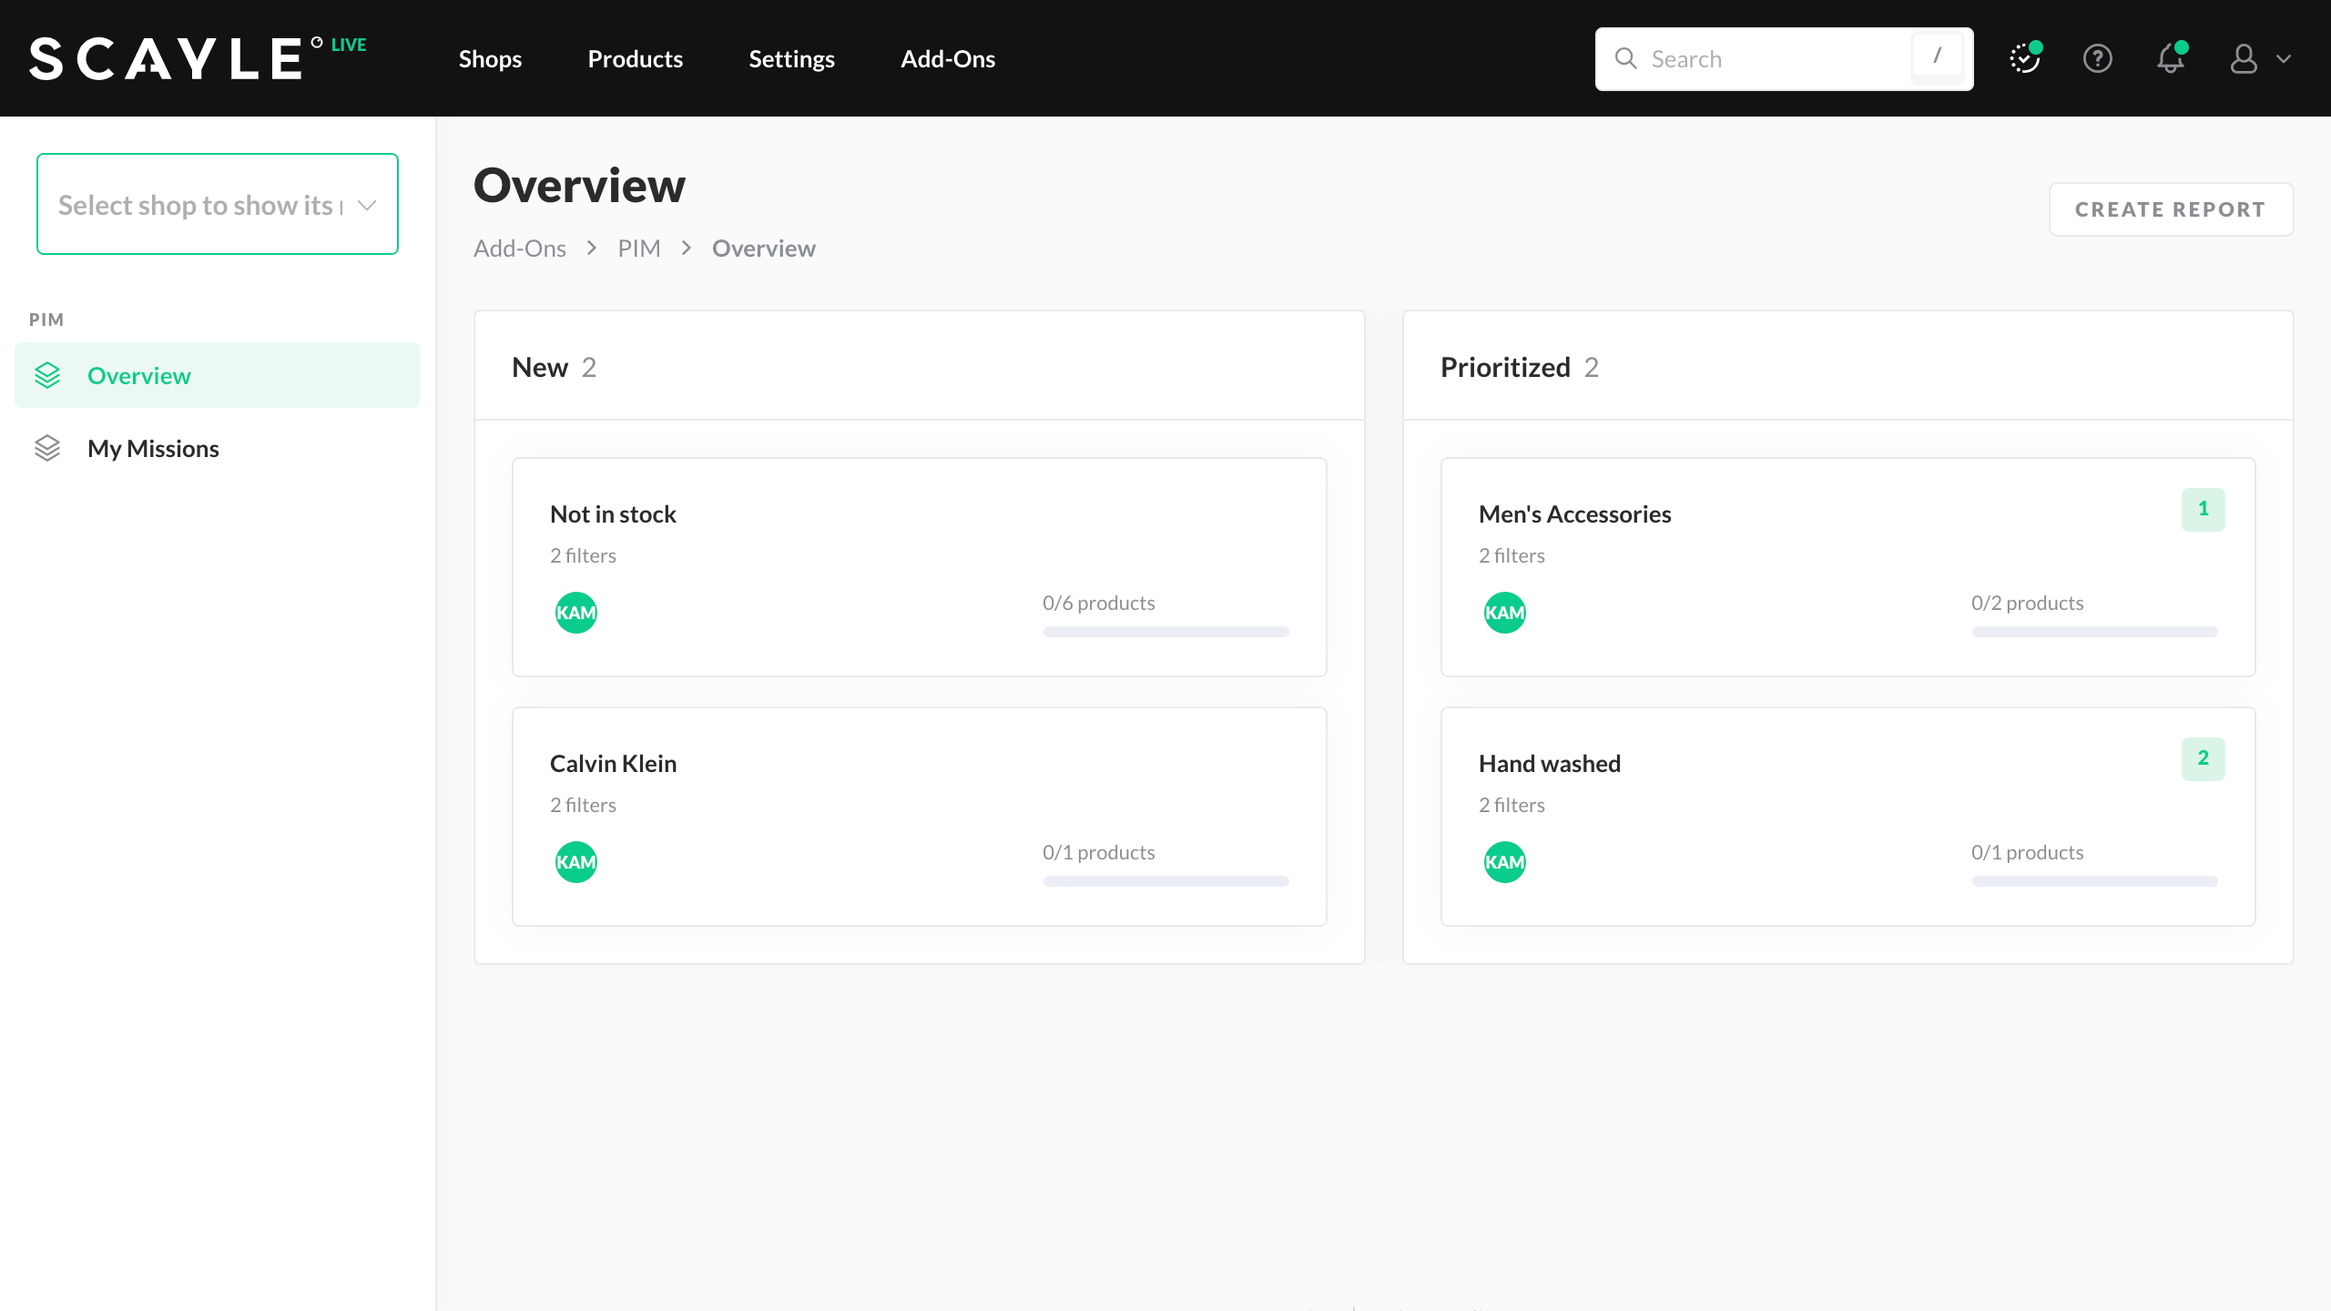Image resolution: width=2331 pixels, height=1311 pixels.
Task: Click the KAM avatar on Hand washed
Action: point(1504,862)
